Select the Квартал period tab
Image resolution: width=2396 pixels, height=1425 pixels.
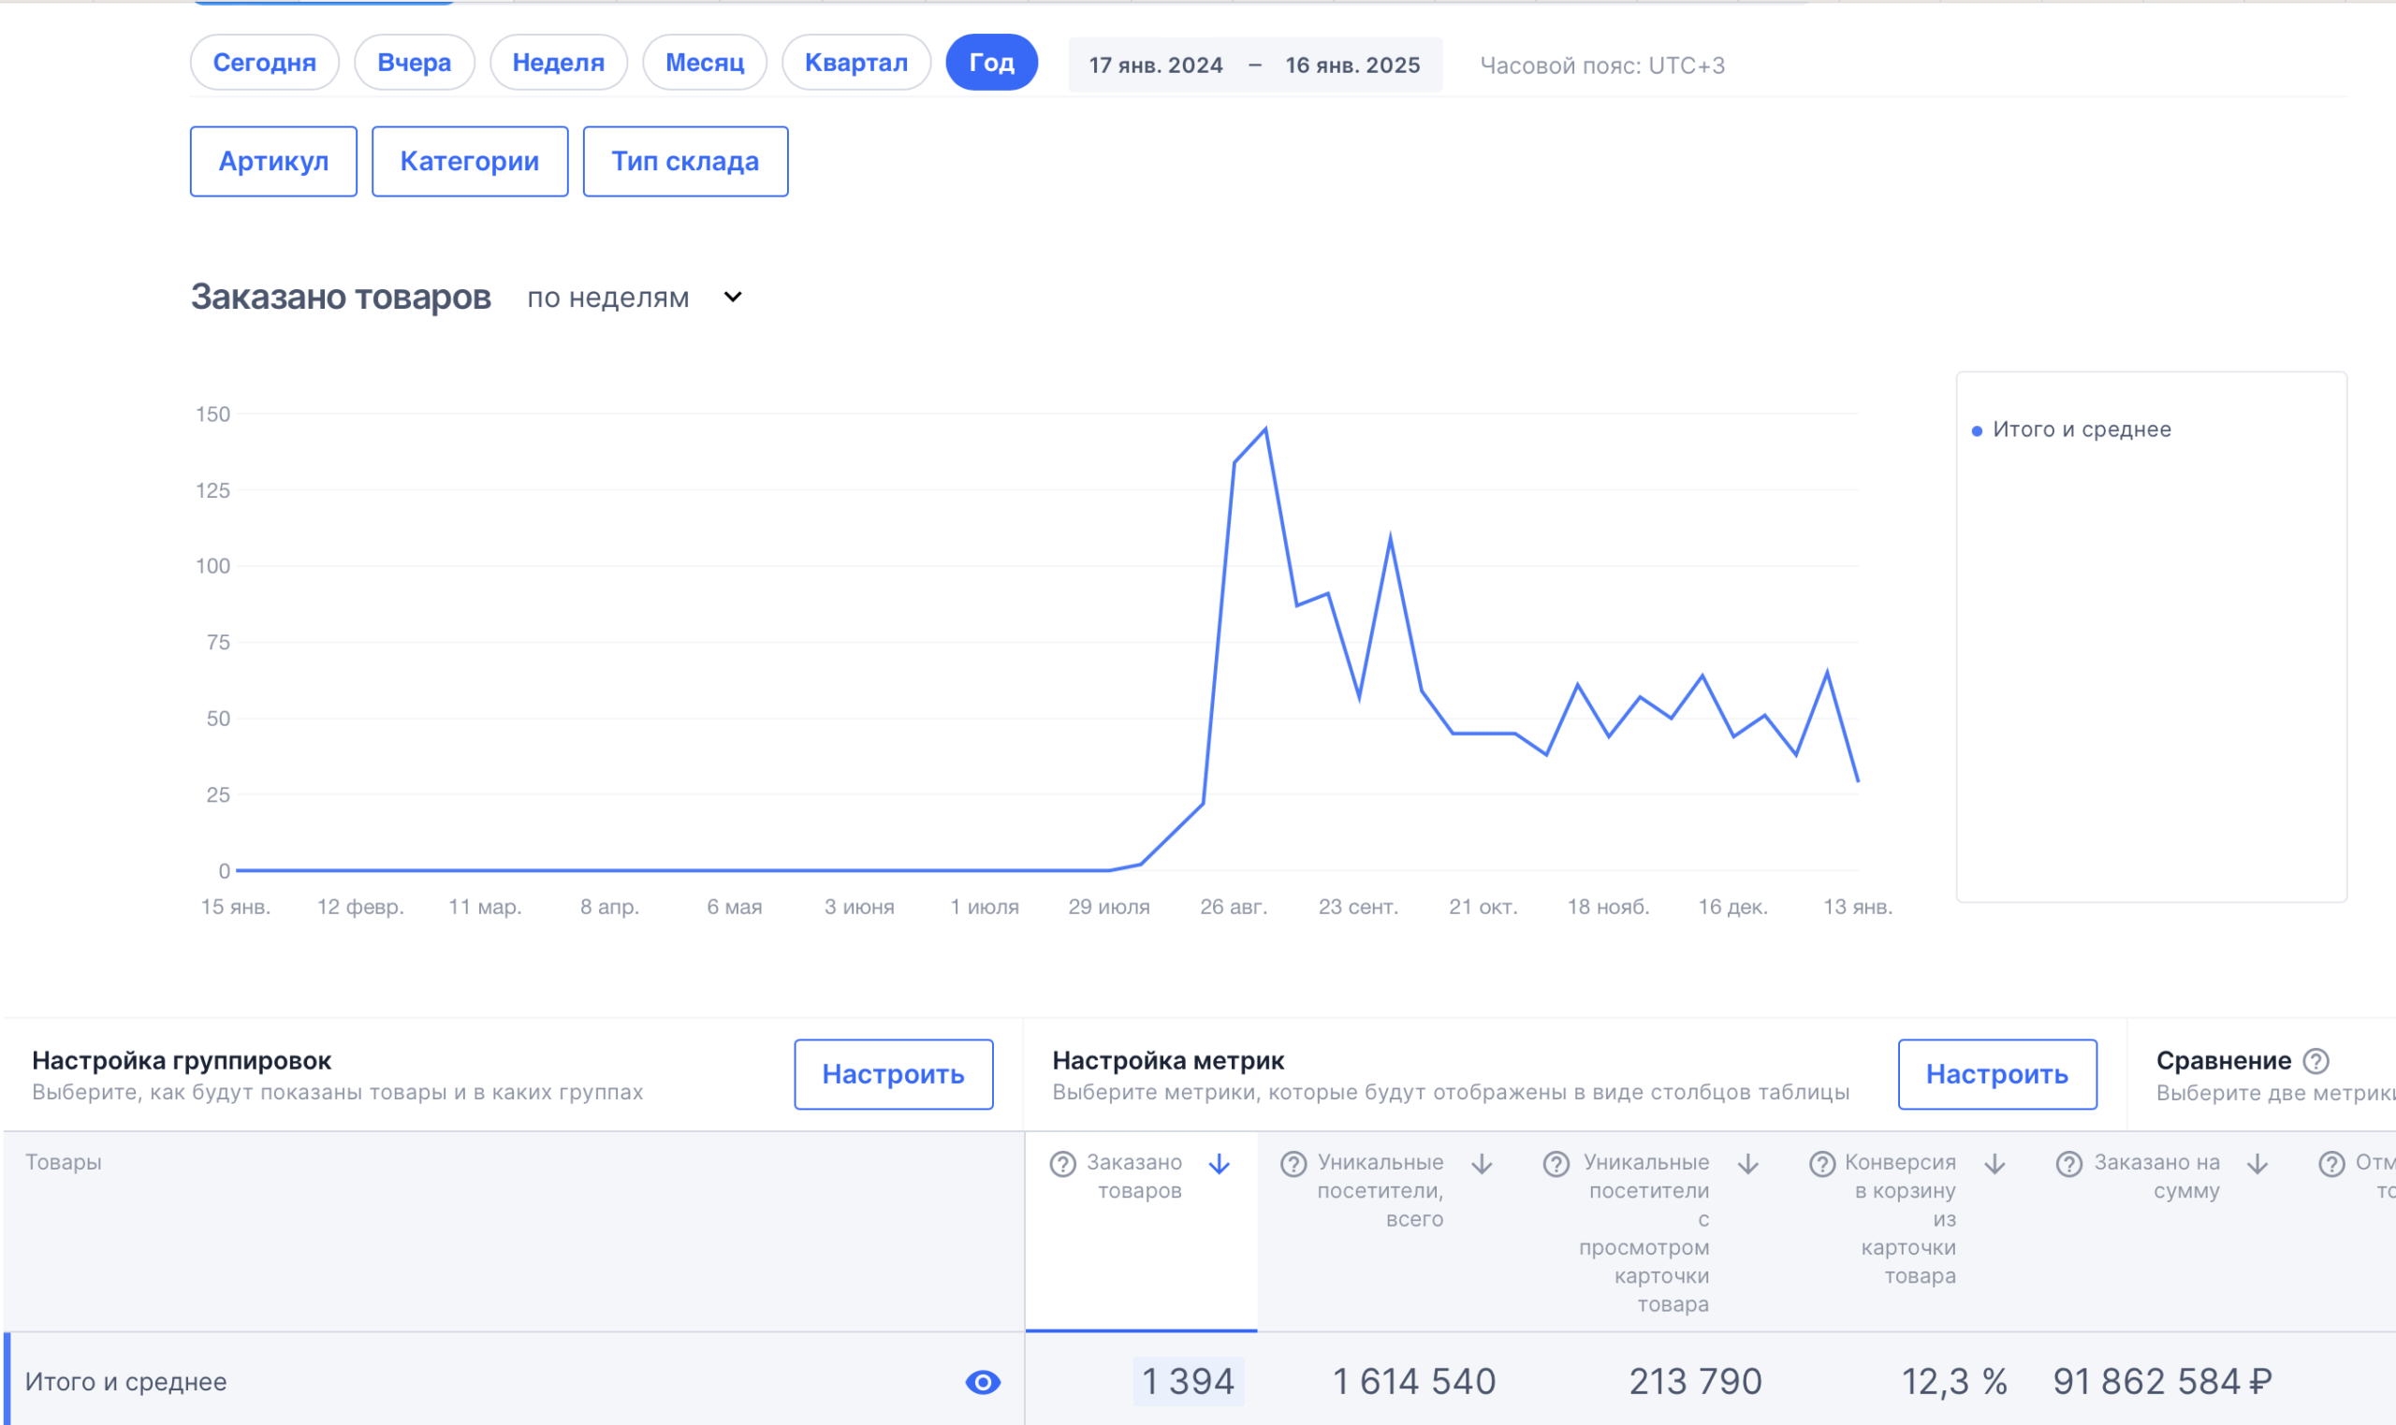(x=855, y=63)
